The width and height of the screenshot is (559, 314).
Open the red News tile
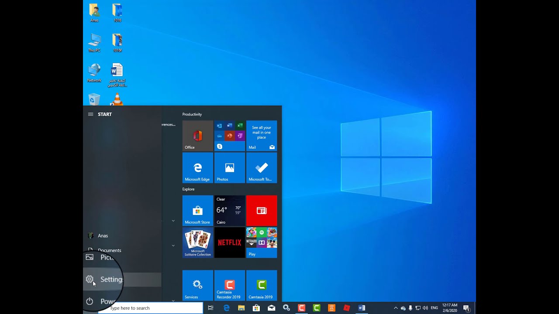tap(262, 211)
